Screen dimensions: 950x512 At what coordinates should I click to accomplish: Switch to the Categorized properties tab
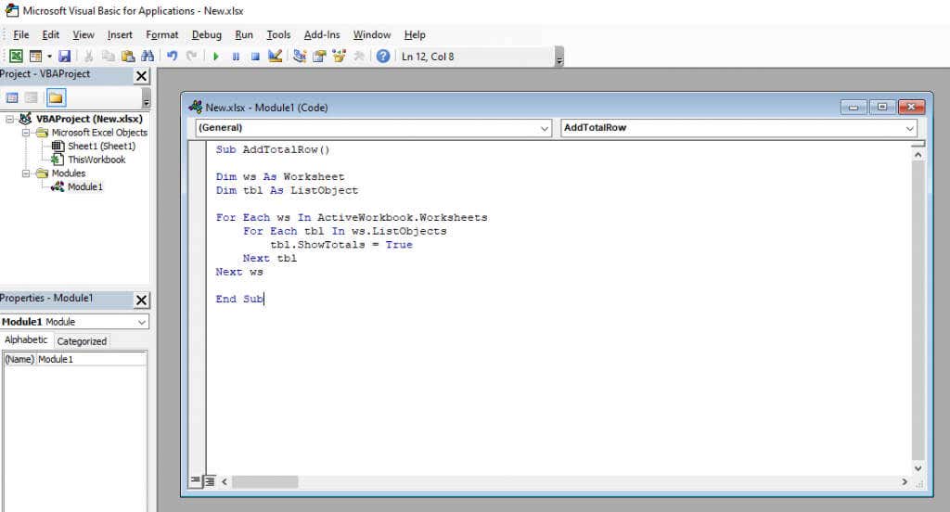82,340
